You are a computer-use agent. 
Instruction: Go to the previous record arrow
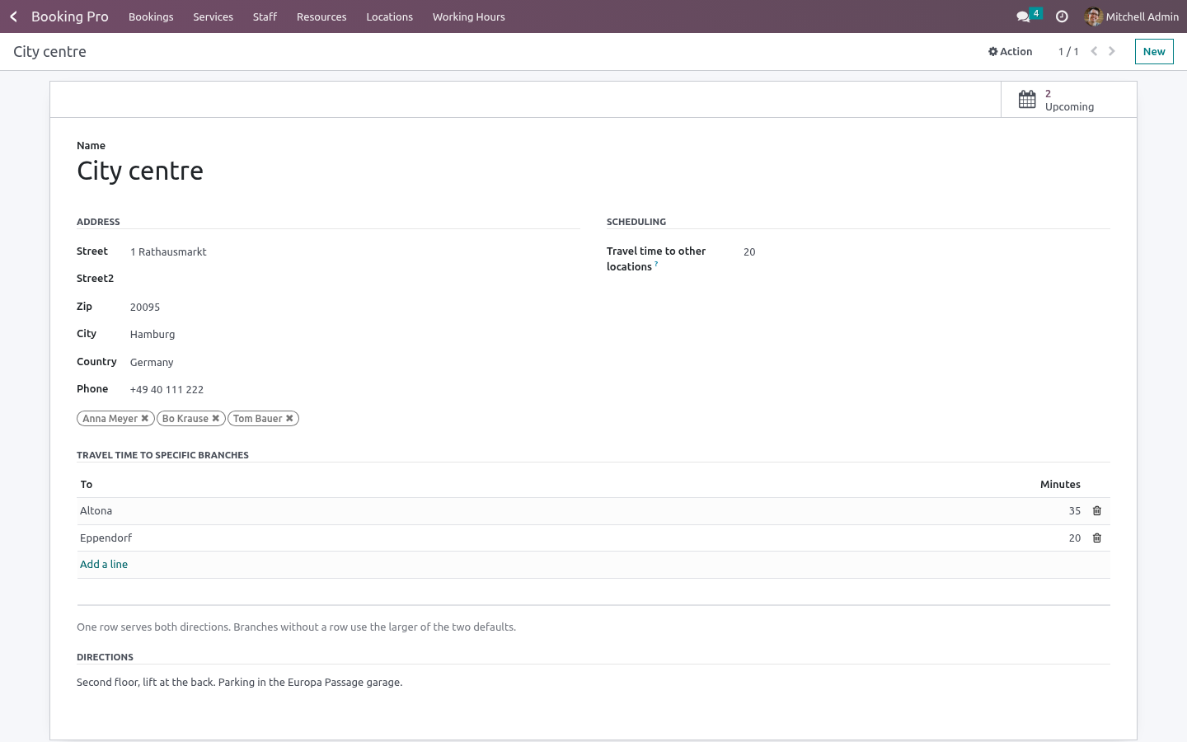tap(1094, 51)
